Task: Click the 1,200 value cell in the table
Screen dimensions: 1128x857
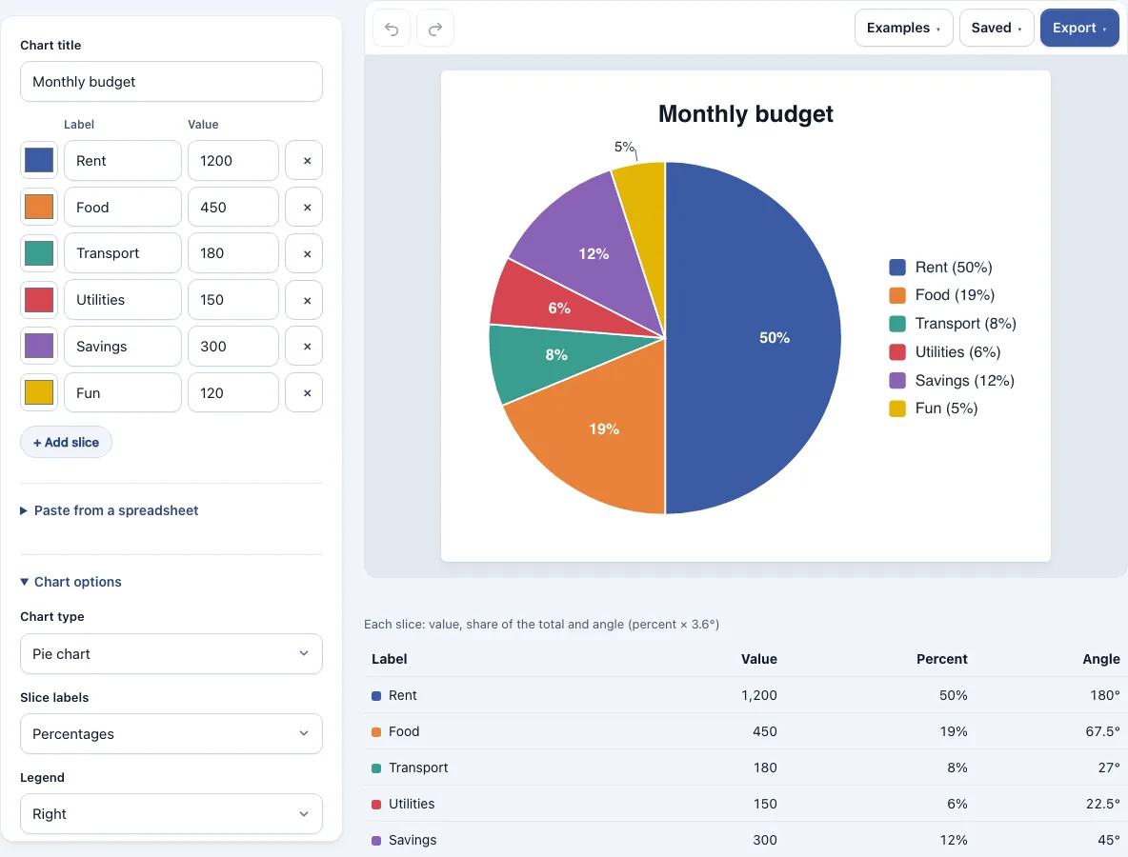Action: coord(759,695)
